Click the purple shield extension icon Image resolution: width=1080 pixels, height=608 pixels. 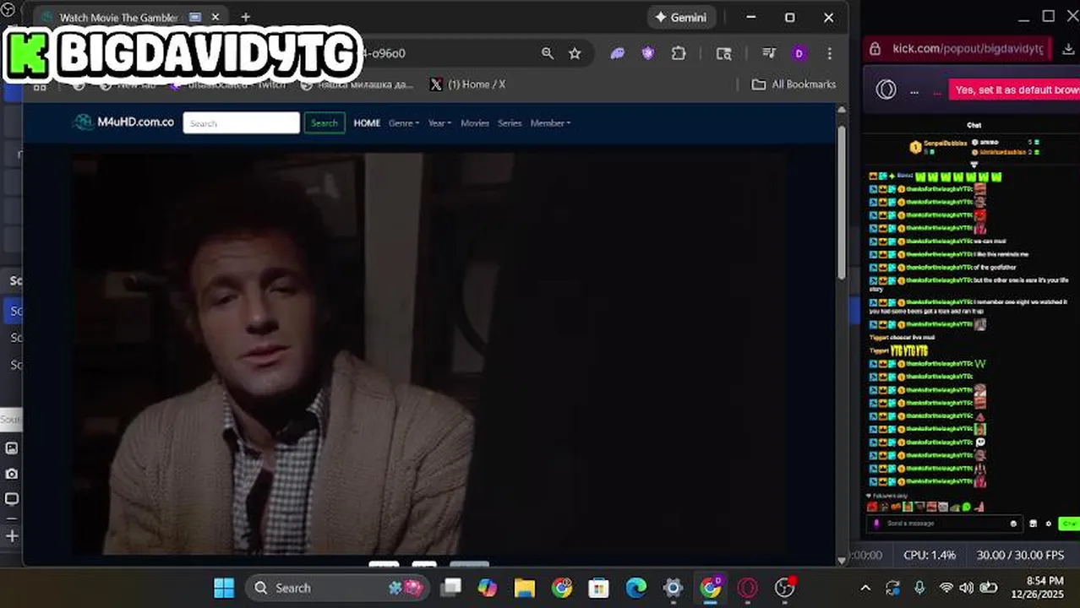pyautogui.click(x=648, y=53)
